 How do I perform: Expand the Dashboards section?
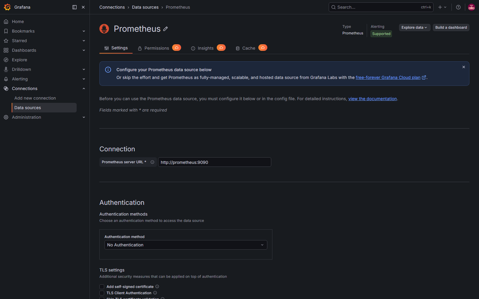pos(84,50)
